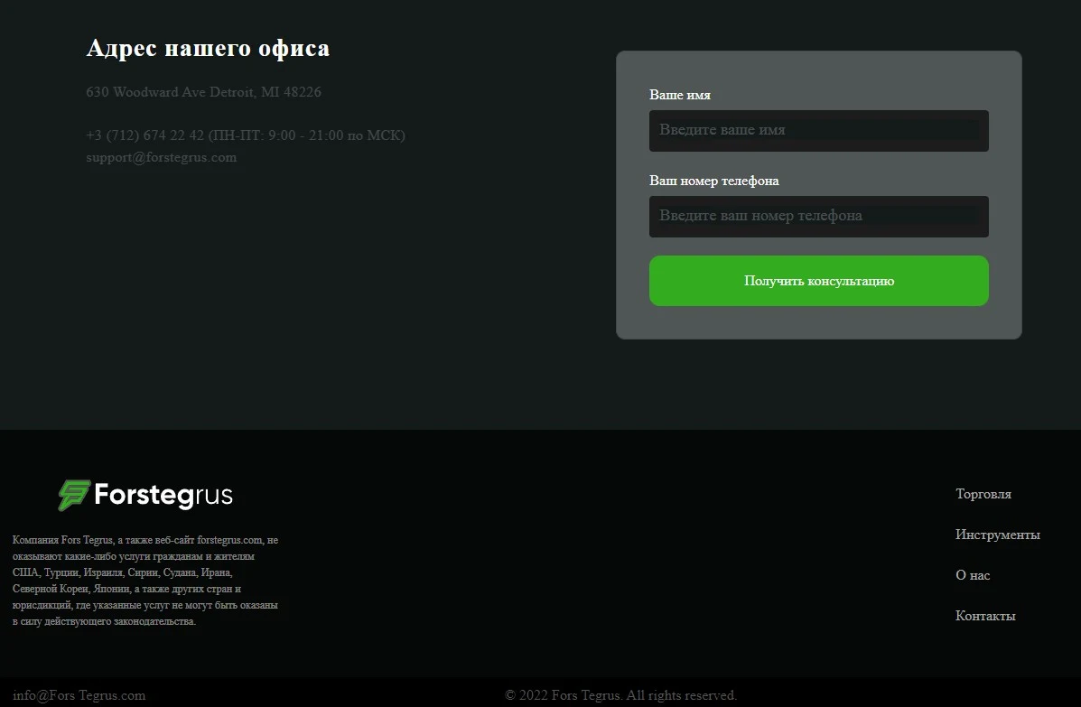This screenshot has width=1081, height=707.
Task: Open the 'Торговля' footer link
Action: point(983,494)
